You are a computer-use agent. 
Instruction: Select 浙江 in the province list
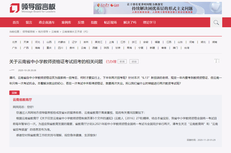[x=134, y=42]
